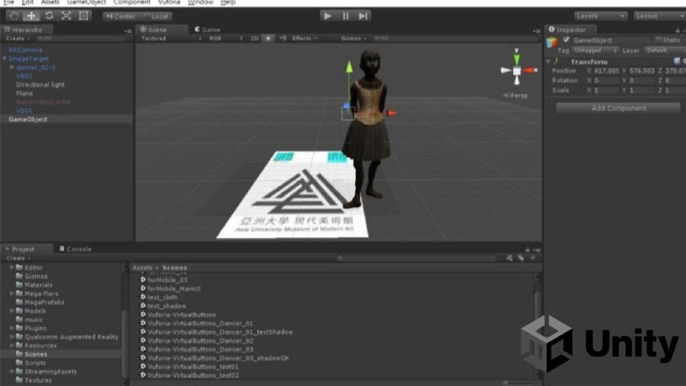Open the Edit menu
The image size is (686, 386).
tap(27, 3)
